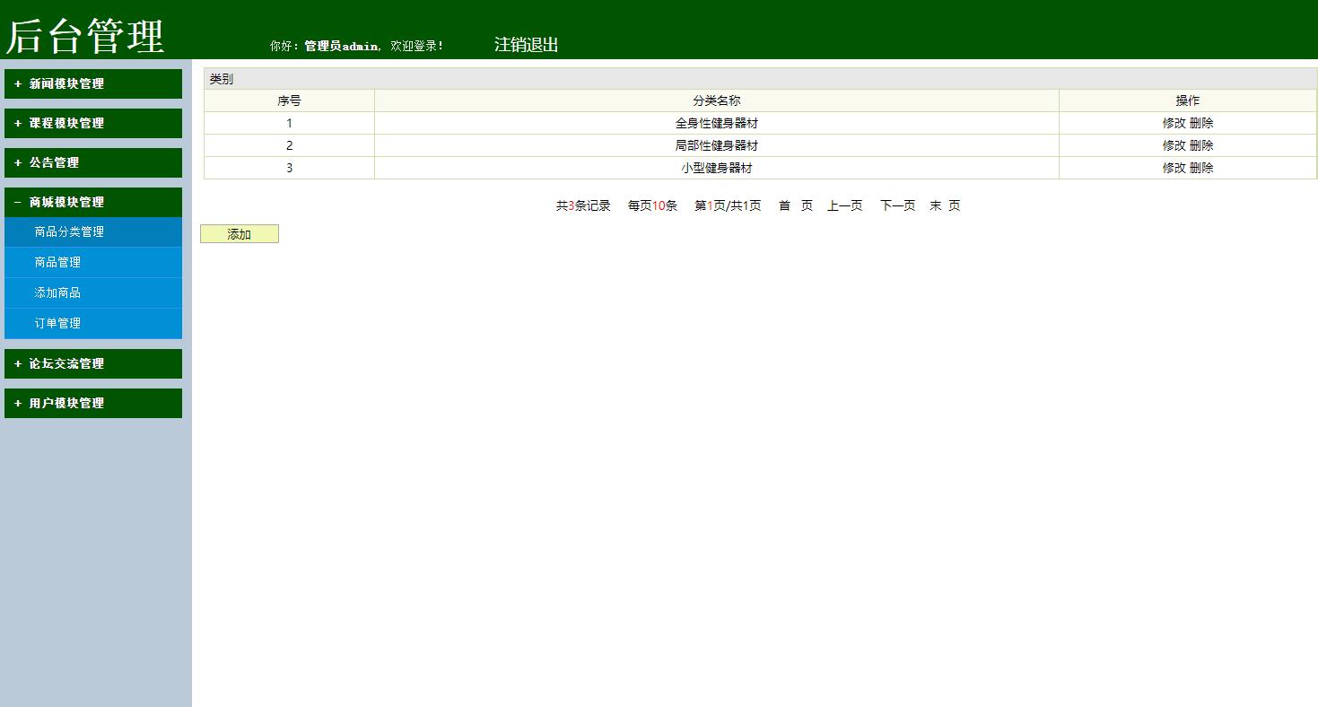This screenshot has height=707, width=1318.
Task: Click 末页 in the pagination bar
Action: point(945,205)
